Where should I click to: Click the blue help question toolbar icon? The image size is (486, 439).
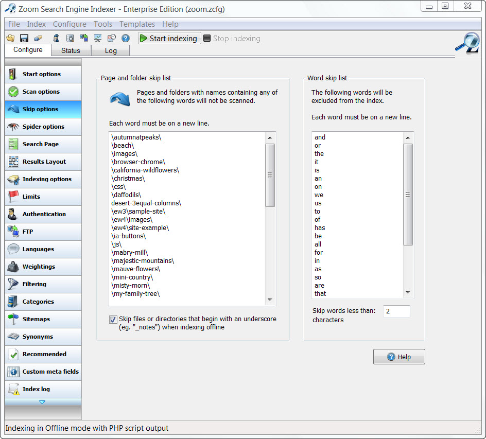(126, 38)
